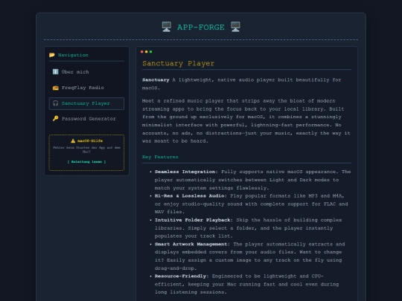The height and width of the screenshot is (301, 402).
Task: Click the red window dot
Action: pyautogui.click(x=141, y=52)
